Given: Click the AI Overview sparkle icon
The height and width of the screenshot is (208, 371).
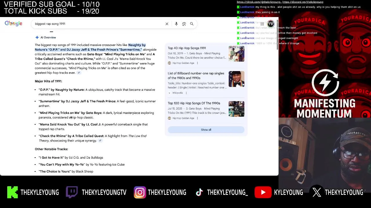Looking at the screenshot, I should [37, 38].
